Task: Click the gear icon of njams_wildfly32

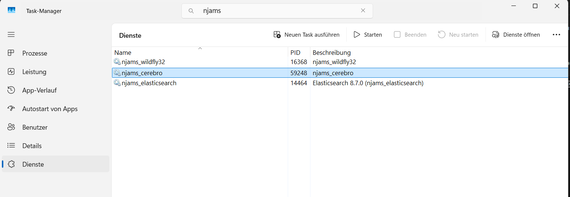Action: tap(117, 62)
